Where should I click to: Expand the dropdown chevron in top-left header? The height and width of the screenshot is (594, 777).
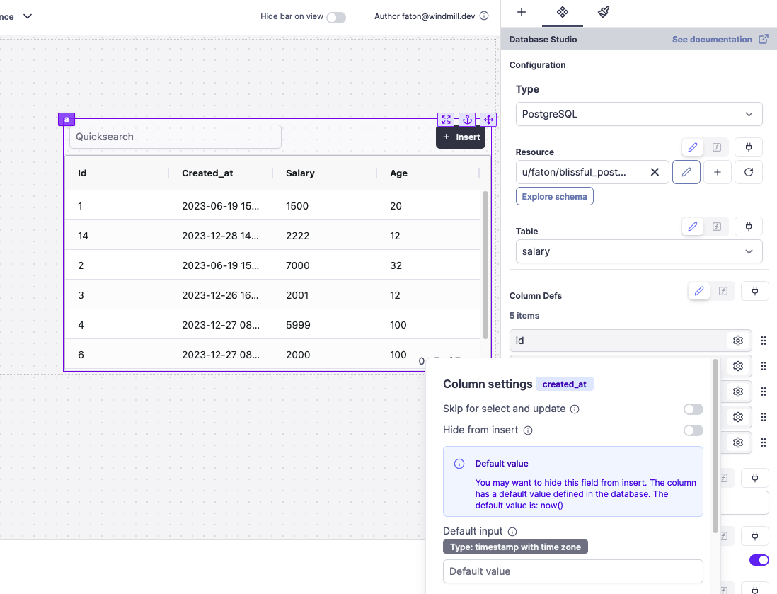tap(28, 16)
